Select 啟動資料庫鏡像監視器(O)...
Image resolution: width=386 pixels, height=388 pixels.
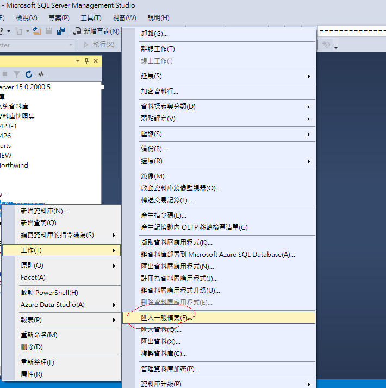(219, 188)
